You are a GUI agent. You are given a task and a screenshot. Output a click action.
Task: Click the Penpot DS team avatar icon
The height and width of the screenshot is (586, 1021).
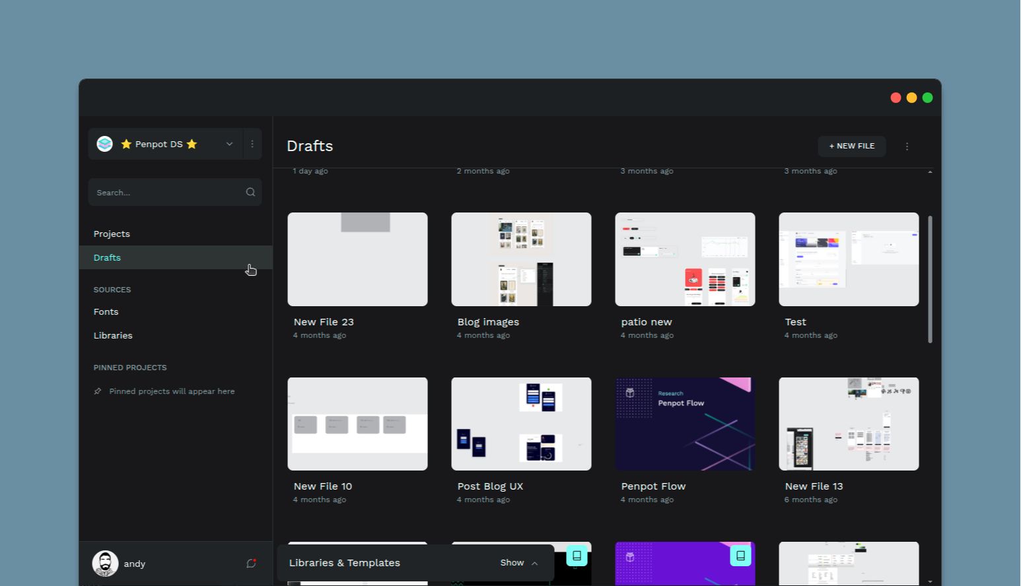pos(104,144)
